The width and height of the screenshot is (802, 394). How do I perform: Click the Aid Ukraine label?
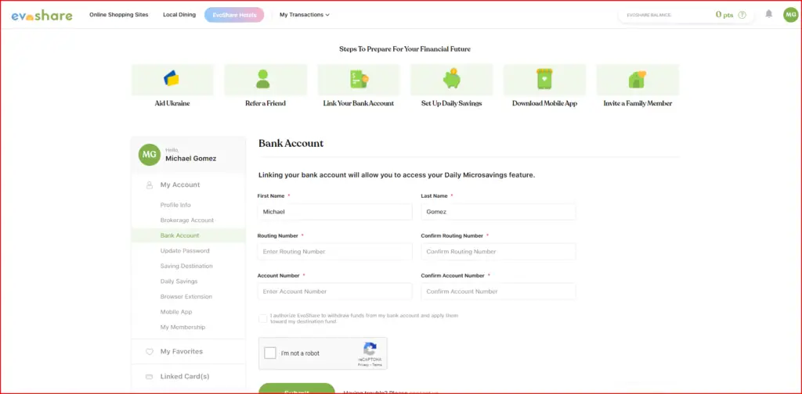172,103
